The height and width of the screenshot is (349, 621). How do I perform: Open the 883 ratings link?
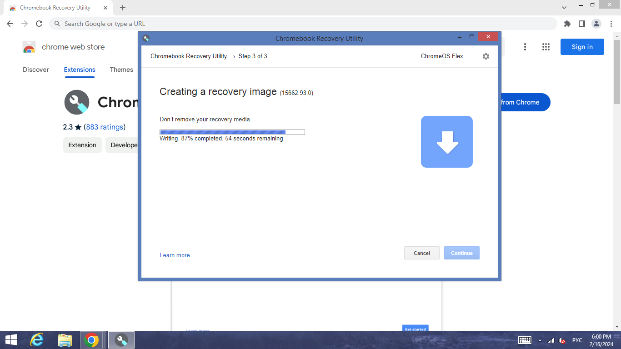pos(105,127)
